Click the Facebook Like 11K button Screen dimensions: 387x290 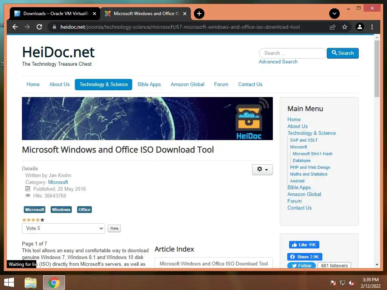(x=304, y=245)
